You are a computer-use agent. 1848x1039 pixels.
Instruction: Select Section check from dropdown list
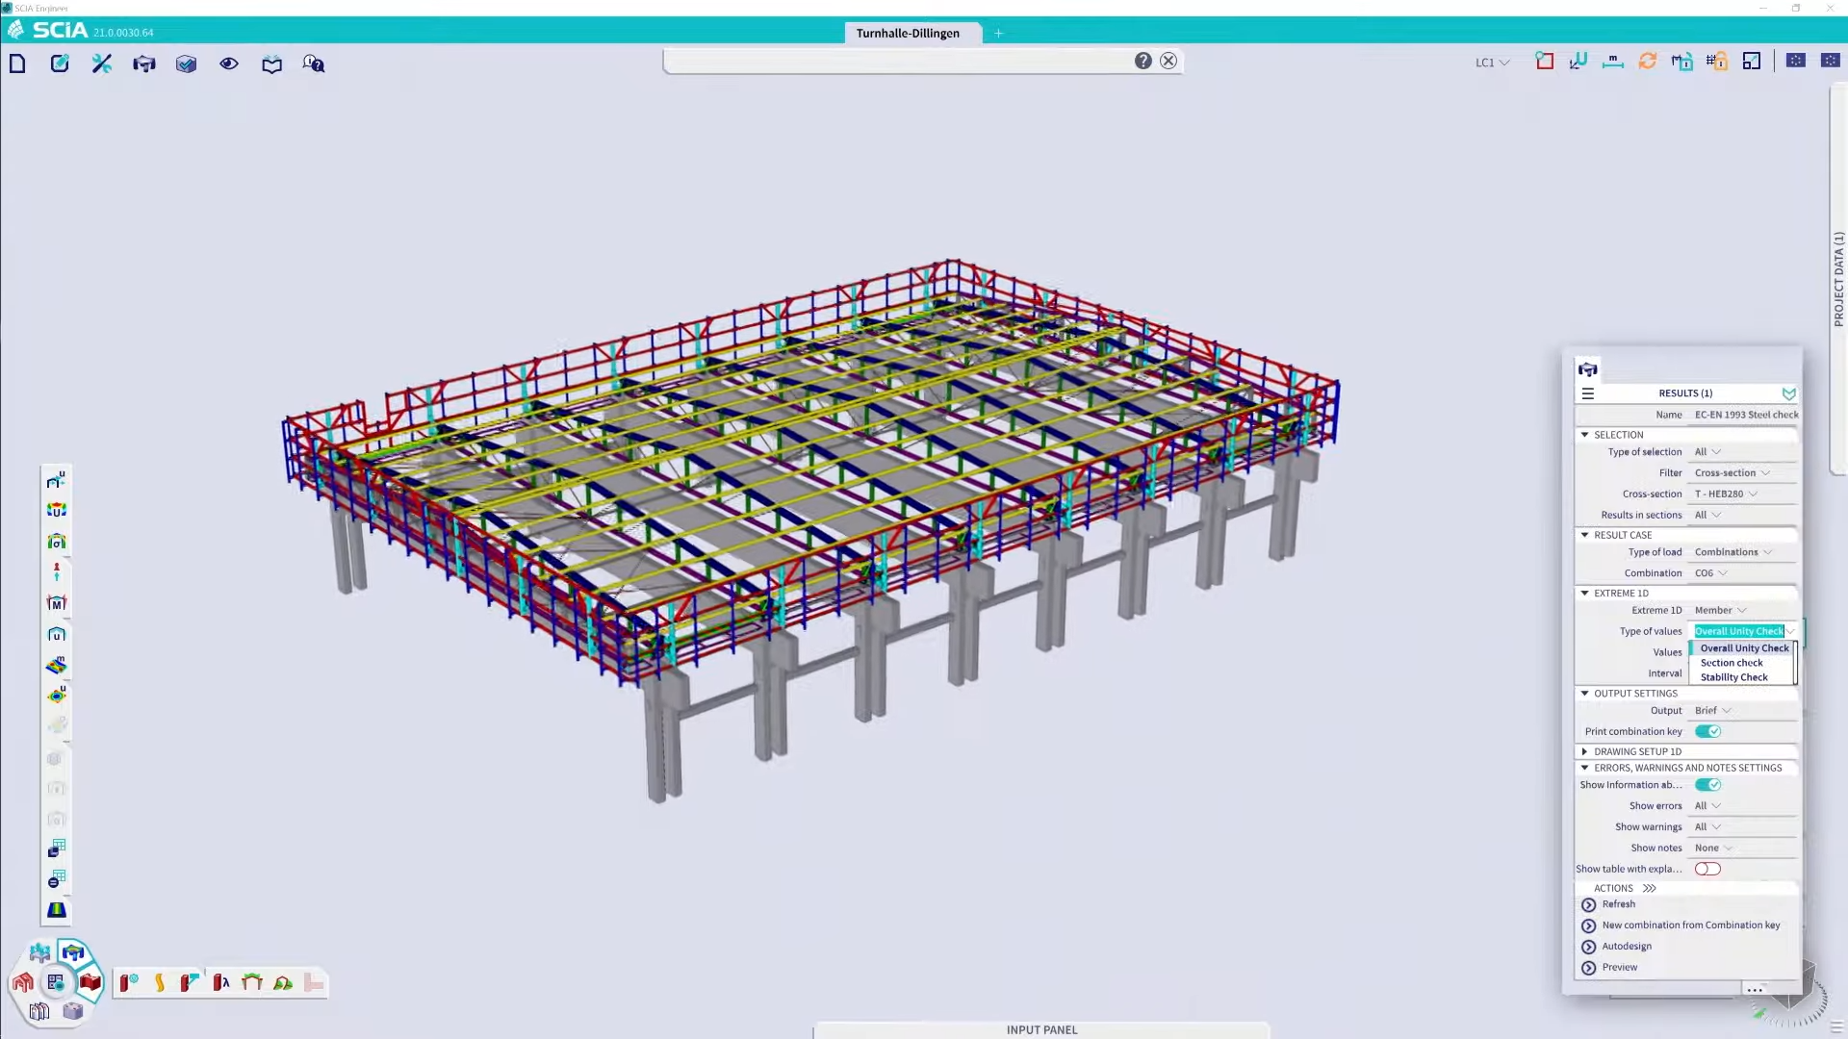click(1732, 663)
